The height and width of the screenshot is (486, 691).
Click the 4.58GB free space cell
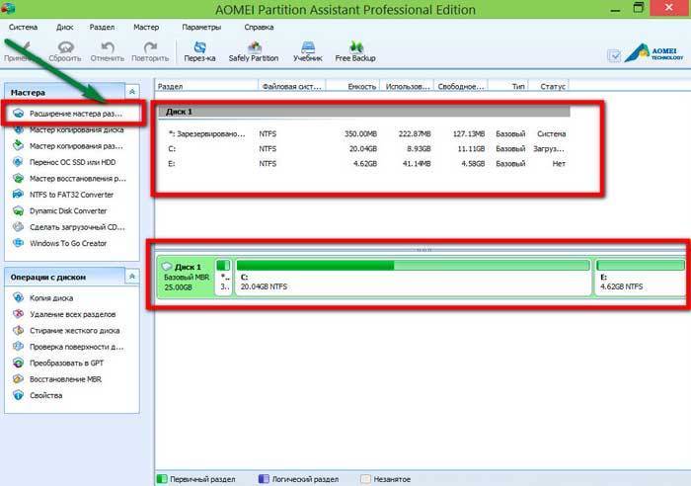pyautogui.click(x=473, y=164)
